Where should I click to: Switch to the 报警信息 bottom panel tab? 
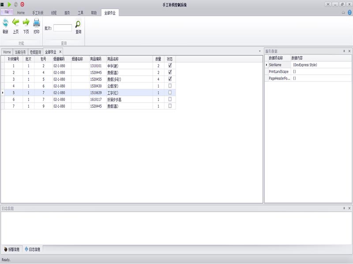pos(12,249)
